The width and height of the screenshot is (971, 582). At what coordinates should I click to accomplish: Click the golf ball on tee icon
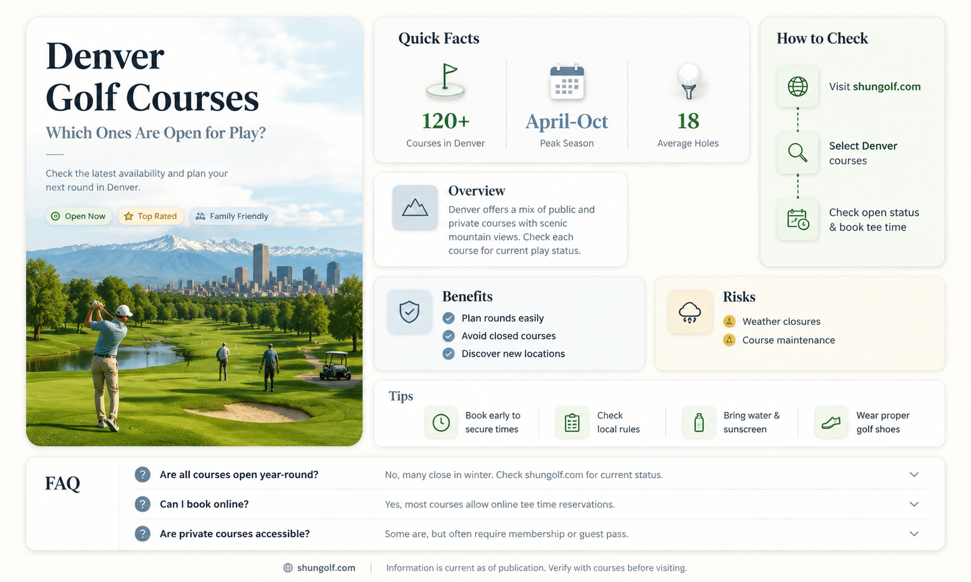[x=689, y=81]
